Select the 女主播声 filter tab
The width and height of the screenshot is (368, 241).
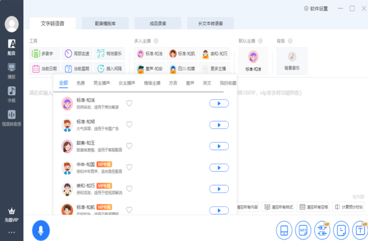(127, 83)
